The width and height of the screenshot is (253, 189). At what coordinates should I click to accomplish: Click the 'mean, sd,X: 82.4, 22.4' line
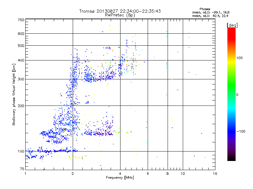click(x=210, y=16)
